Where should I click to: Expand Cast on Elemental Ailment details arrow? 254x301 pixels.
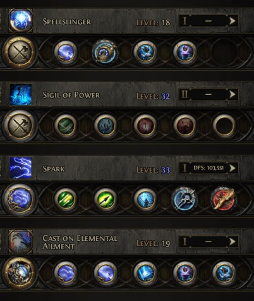(233, 242)
